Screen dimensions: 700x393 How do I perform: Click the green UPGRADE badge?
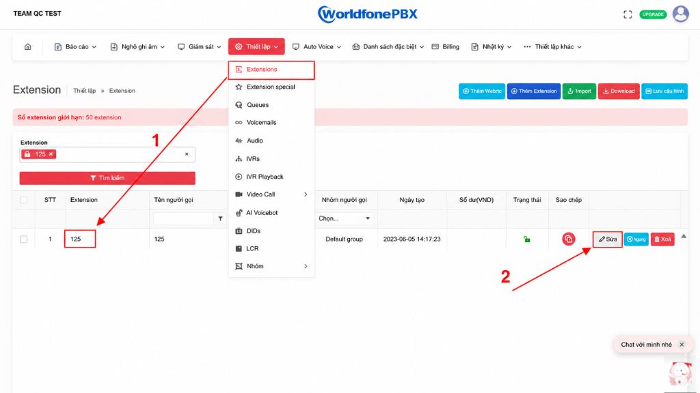point(653,15)
